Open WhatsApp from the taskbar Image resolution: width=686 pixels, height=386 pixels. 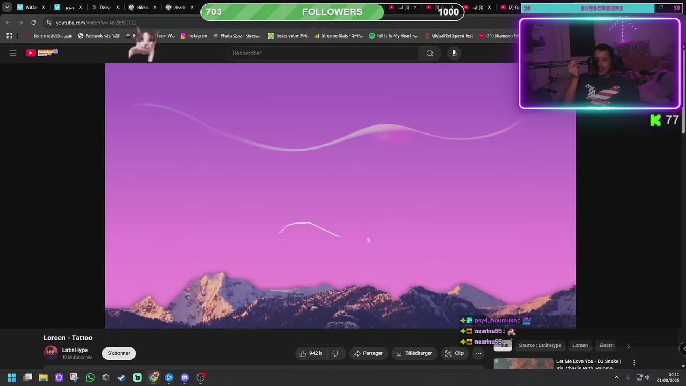[90, 377]
